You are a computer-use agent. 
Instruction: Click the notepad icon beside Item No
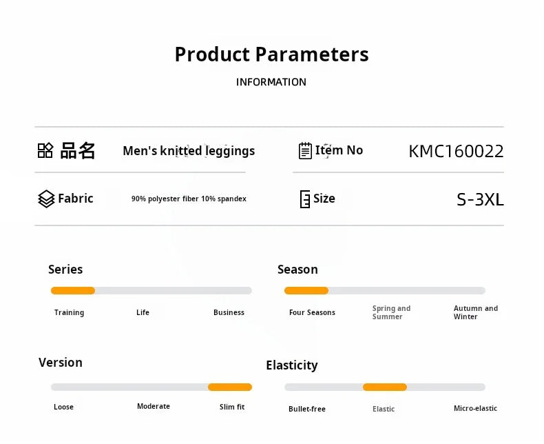pos(305,151)
